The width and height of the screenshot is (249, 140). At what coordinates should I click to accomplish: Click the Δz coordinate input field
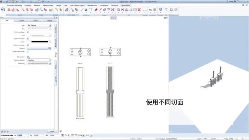point(54,135)
